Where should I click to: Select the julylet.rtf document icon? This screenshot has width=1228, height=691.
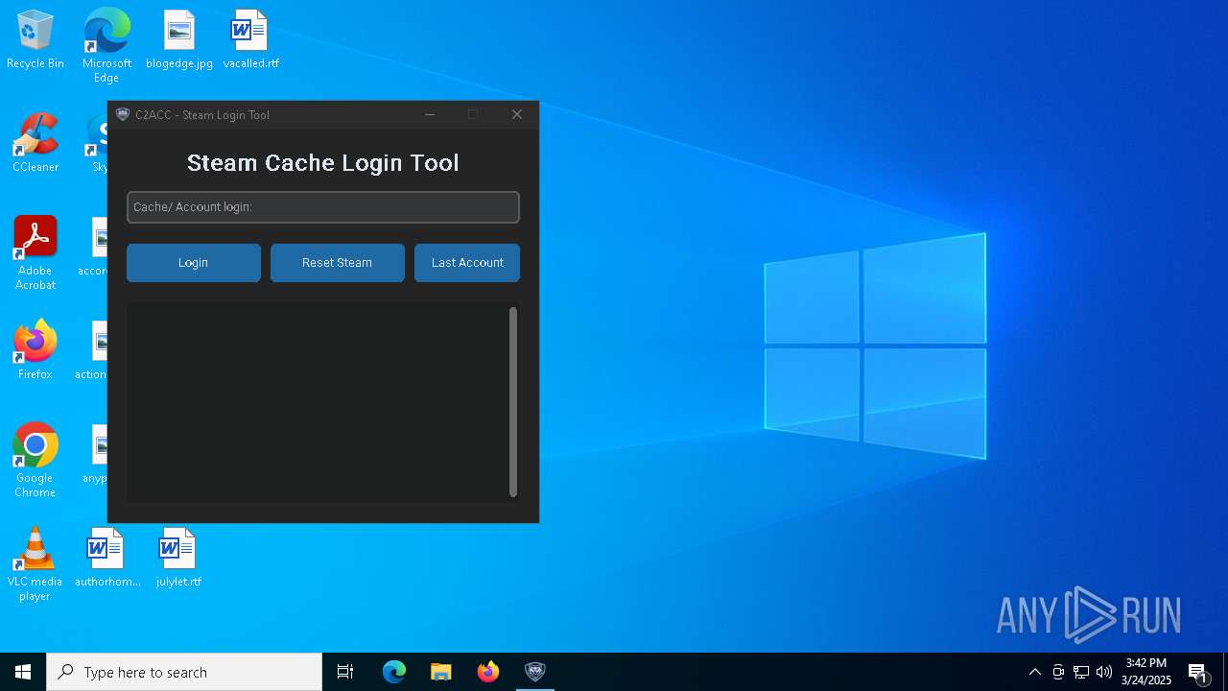click(178, 558)
